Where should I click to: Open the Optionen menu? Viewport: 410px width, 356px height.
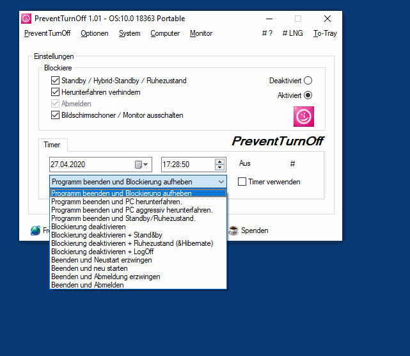click(x=95, y=33)
